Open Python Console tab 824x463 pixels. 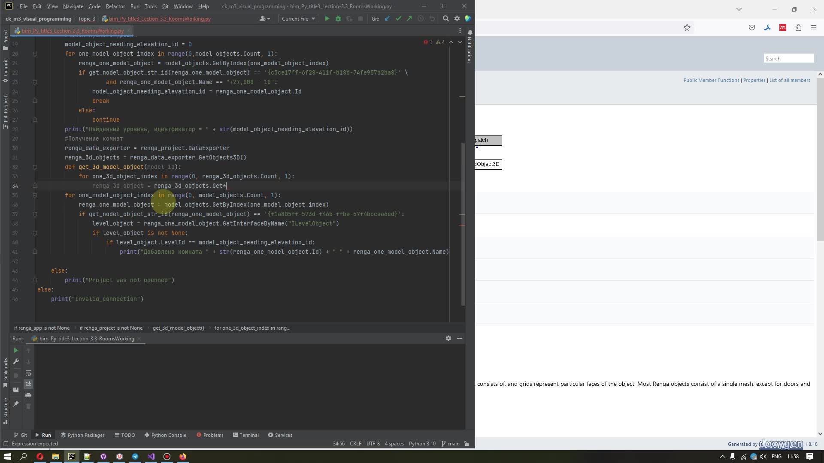coord(165,435)
